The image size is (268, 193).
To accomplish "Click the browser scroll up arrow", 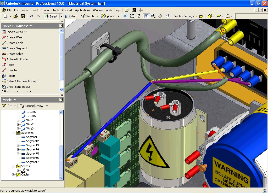I will coord(61,112).
